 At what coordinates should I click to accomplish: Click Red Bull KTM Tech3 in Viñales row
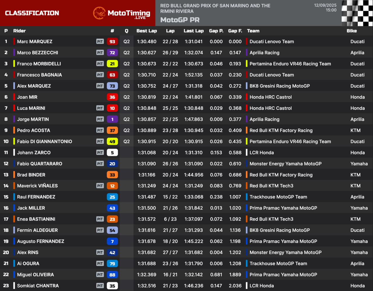point(272,186)
